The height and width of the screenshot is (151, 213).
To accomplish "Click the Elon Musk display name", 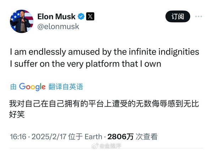I will (x=56, y=17).
